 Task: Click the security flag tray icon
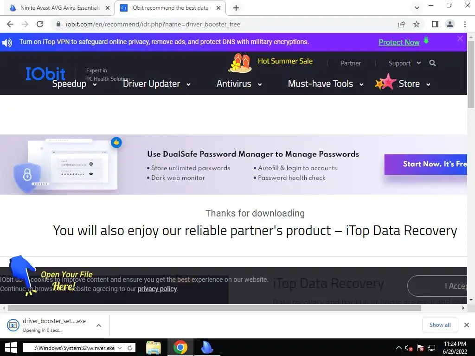[420, 348]
